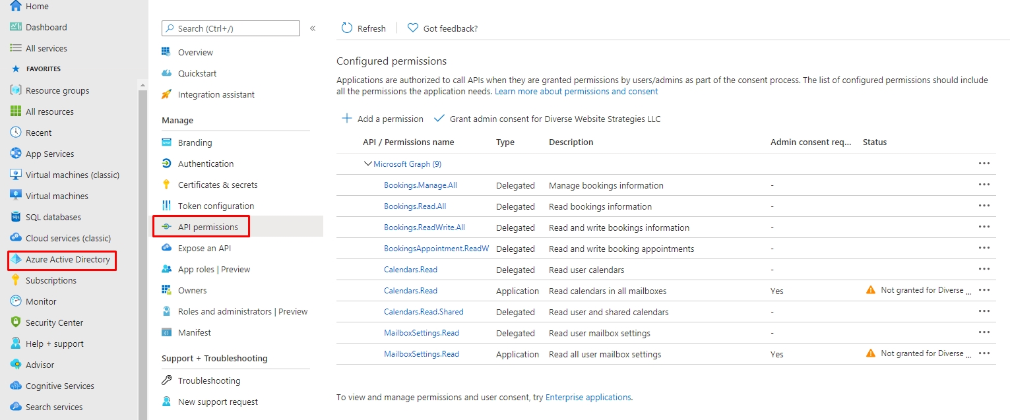The width and height of the screenshot is (1010, 420).
Task: Select API permissions menu item
Action: pyautogui.click(x=208, y=227)
